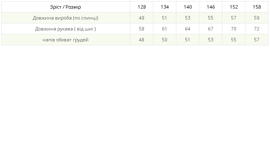
Task: Click chest half-girth value 50
Action: pyautogui.click(x=165, y=40)
